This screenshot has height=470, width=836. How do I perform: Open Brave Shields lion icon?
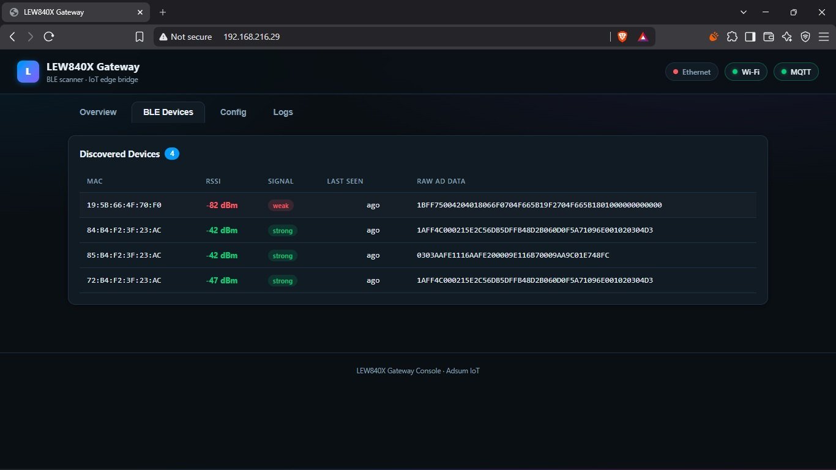click(622, 37)
